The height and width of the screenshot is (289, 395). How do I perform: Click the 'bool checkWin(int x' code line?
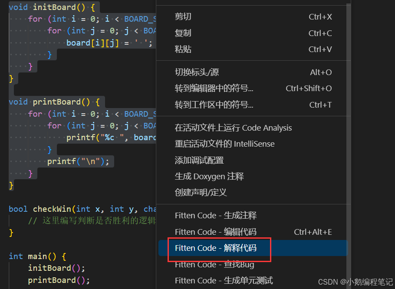point(82,209)
